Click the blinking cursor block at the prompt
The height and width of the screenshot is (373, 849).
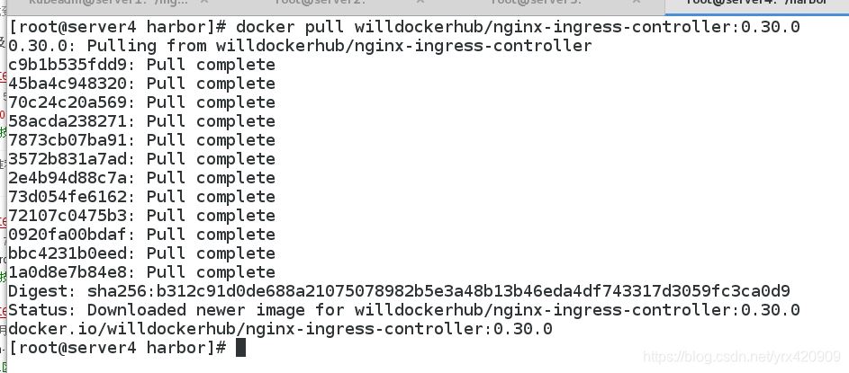coord(241,348)
